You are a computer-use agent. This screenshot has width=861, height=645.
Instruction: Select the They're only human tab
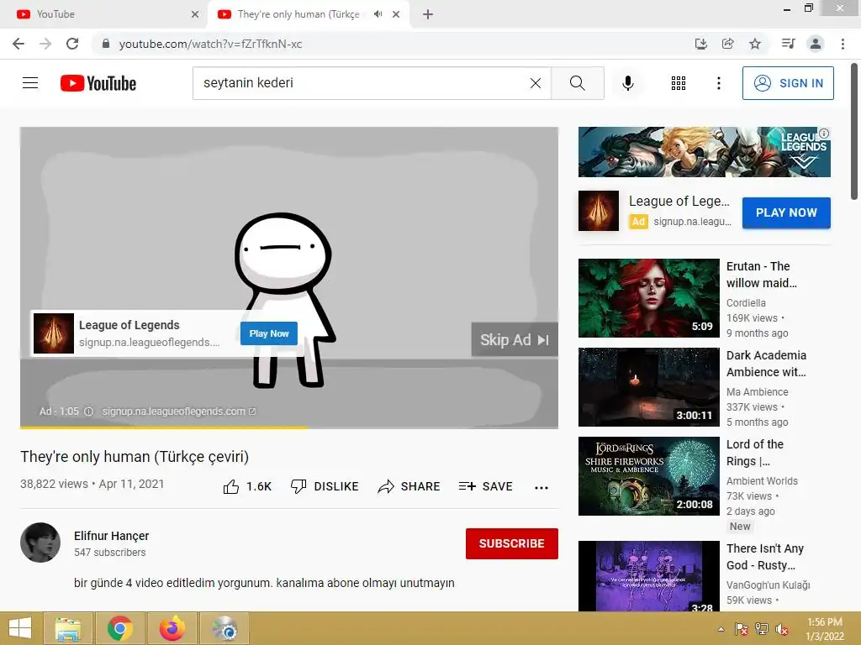(x=298, y=14)
